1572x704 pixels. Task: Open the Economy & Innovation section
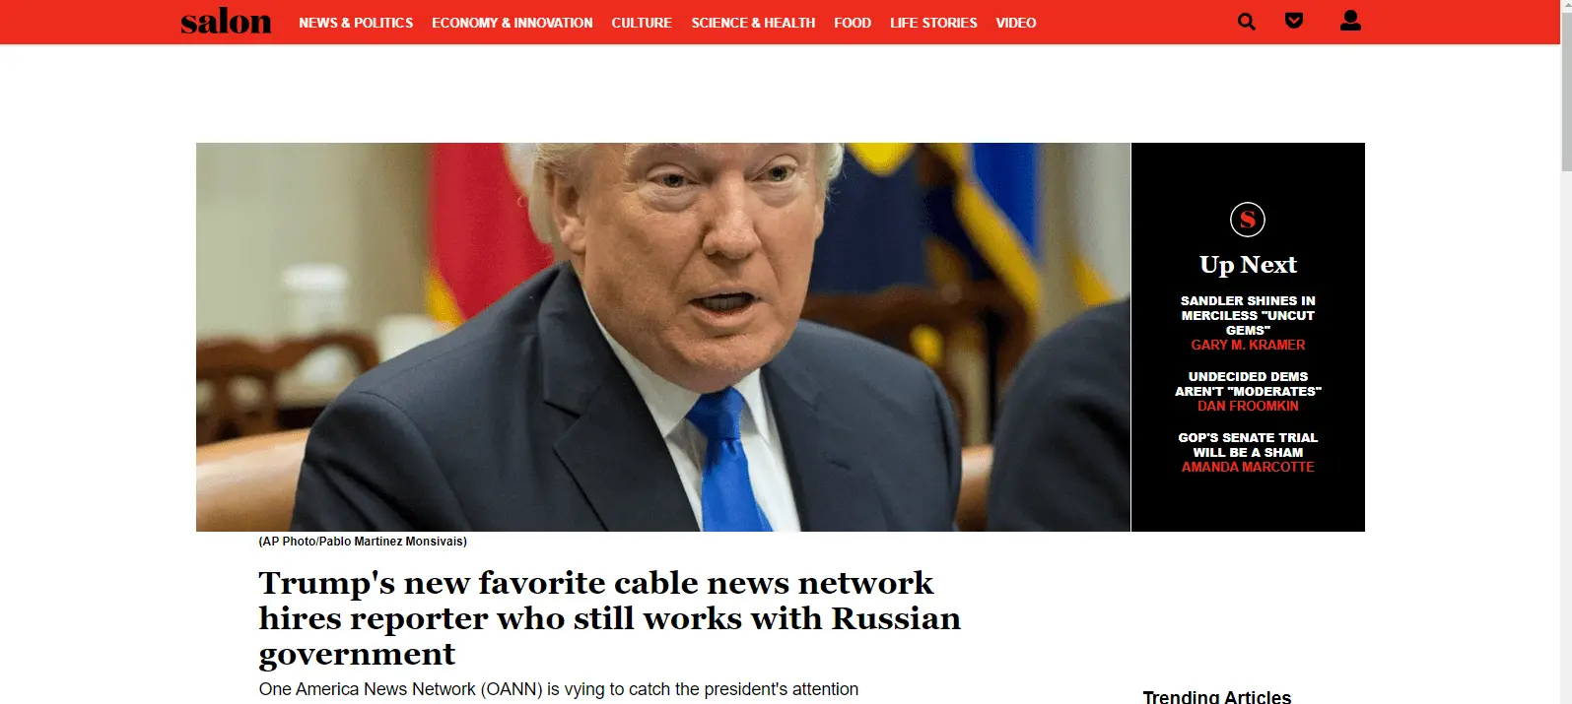[513, 23]
